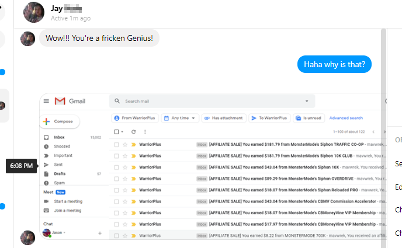Viewport: 402px width, 248px height.
Task: Select checkbox for Siphon TRAFFIC CO-OP email
Action: (116, 145)
